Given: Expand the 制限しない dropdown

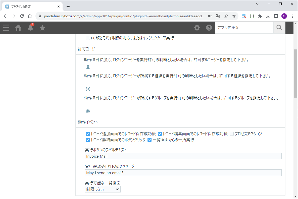Looking at the screenshot, I should point(103,189).
